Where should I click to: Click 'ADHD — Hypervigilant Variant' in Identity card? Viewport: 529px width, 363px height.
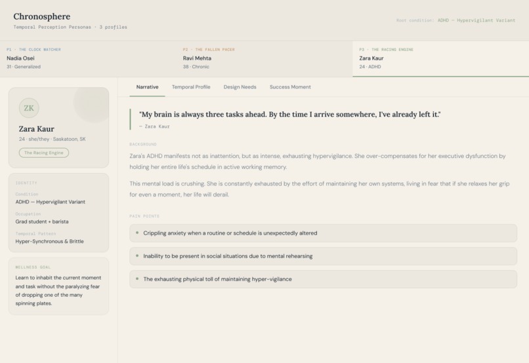click(x=51, y=202)
